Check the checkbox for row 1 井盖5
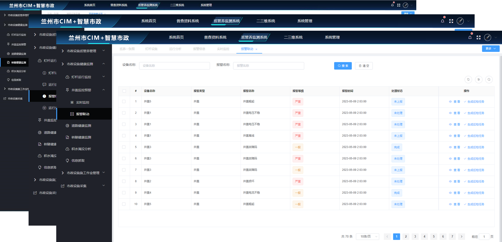The height and width of the screenshot is (242, 502). 124,102
